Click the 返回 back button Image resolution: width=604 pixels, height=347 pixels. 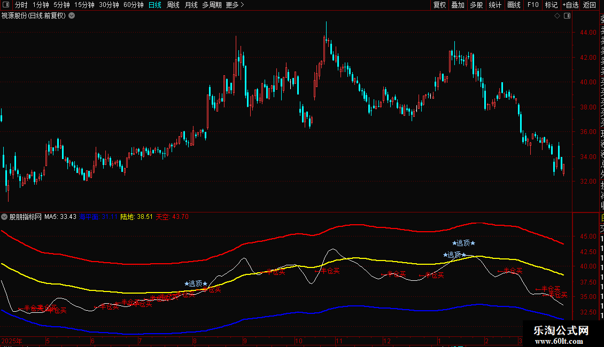coord(590,5)
